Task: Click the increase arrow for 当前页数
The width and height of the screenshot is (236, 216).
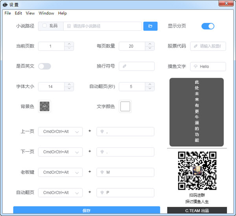Action: tap(69, 44)
